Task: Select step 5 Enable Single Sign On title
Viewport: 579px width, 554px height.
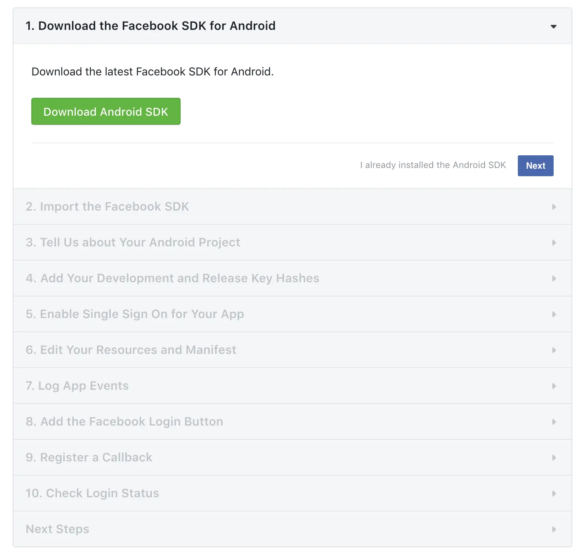Action: 135,314
